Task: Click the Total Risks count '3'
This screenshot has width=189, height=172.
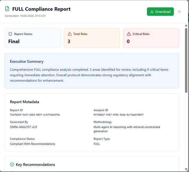Action: tap(69, 41)
